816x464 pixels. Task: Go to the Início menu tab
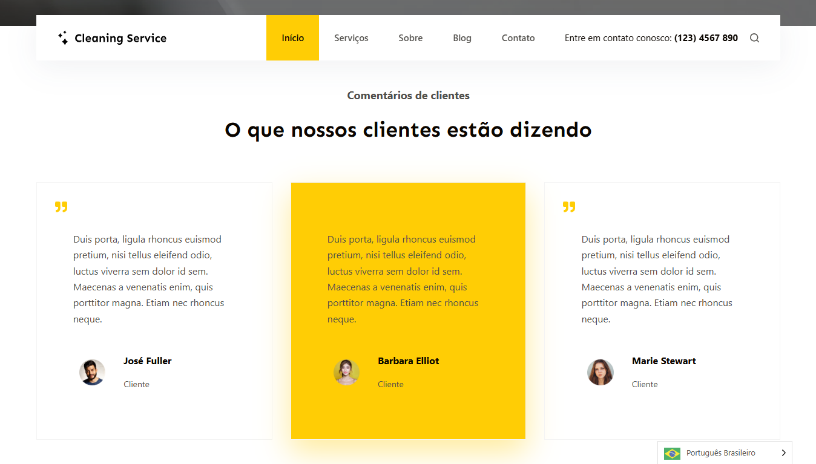coord(292,38)
